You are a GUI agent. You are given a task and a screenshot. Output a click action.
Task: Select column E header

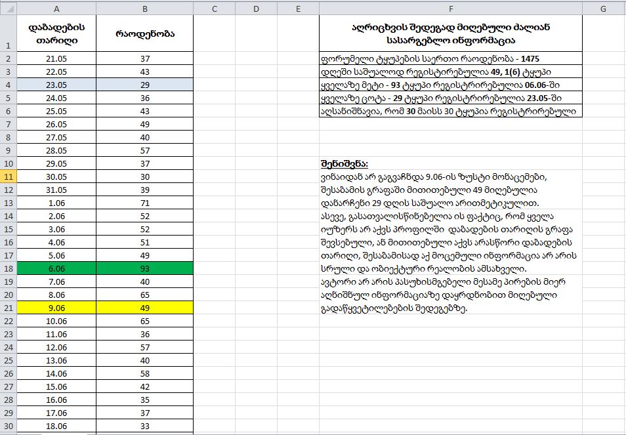tap(298, 9)
